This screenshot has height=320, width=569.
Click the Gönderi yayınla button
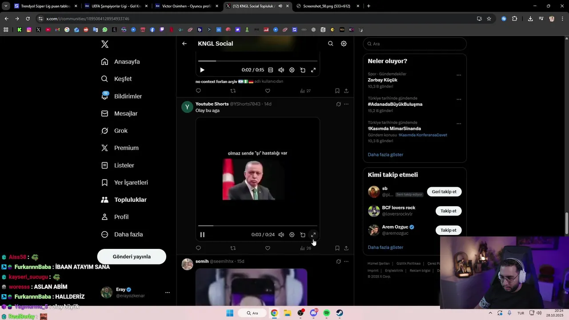point(132,256)
